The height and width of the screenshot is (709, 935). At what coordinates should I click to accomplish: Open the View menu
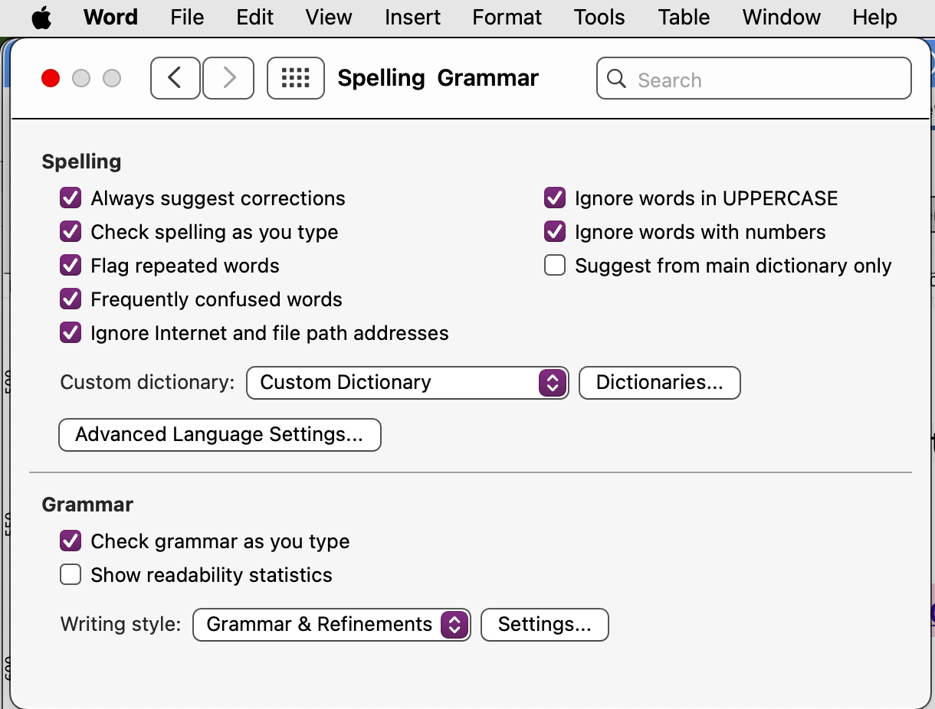tap(330, 17)
